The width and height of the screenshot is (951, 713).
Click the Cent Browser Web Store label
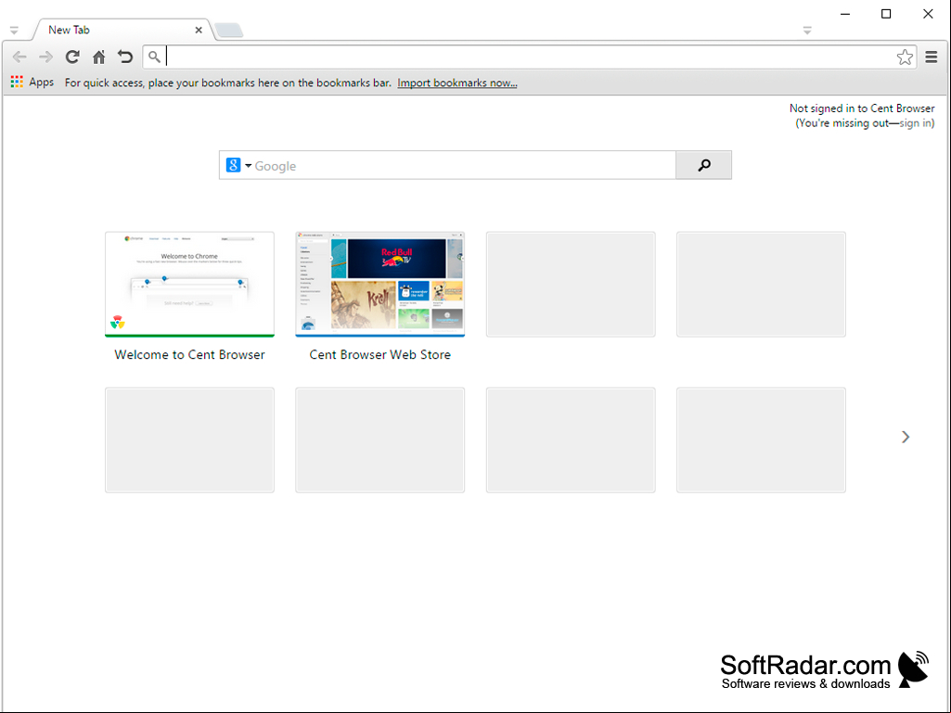(380, 355)
